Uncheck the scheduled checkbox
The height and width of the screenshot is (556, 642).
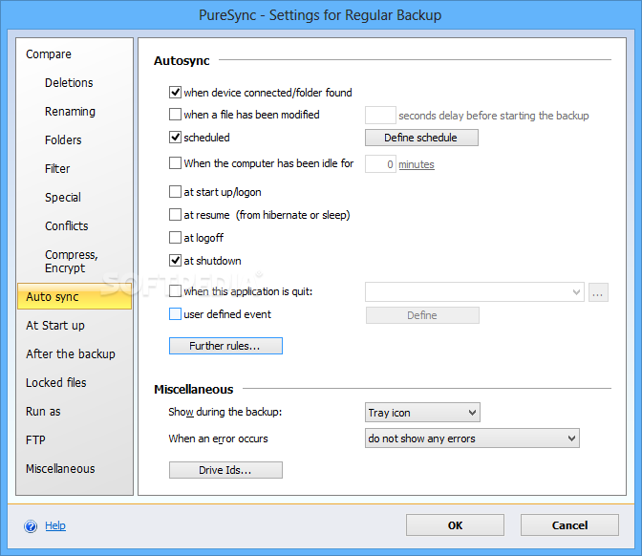175,138
